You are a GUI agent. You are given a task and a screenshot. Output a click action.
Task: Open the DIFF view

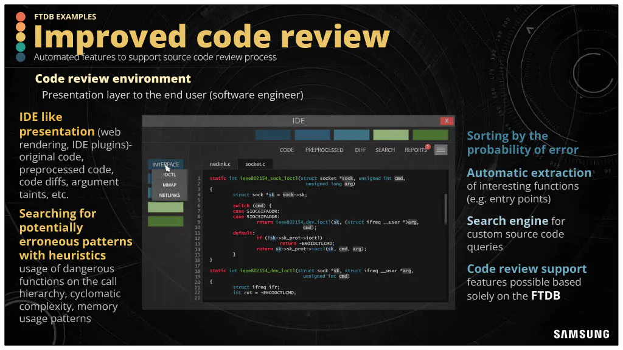pyautogui.click(x=360, y=150)
